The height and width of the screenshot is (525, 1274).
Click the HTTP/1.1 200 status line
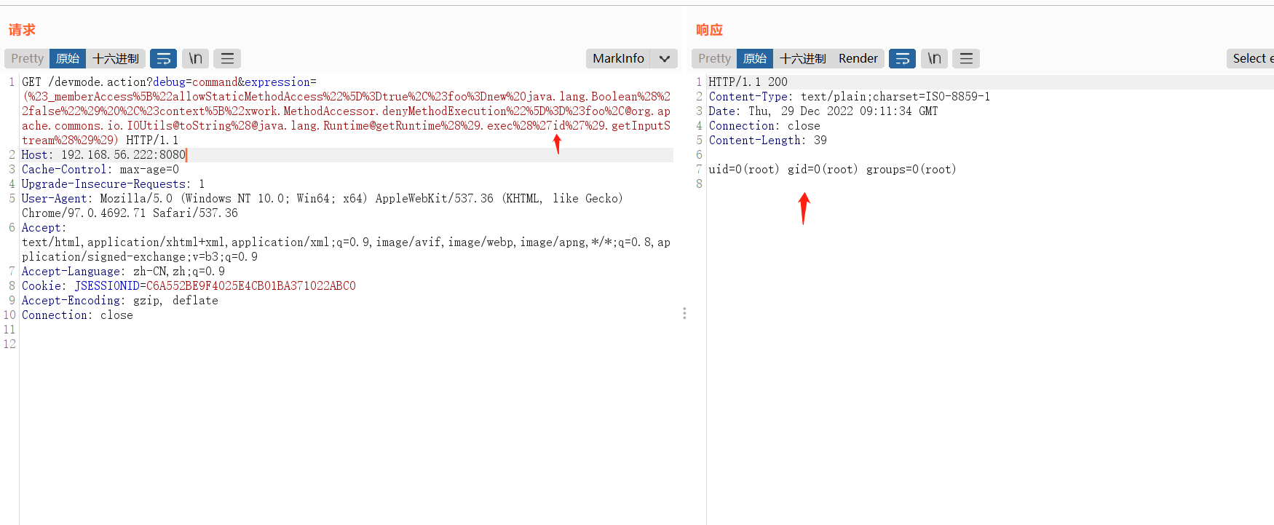pos(748,82)
